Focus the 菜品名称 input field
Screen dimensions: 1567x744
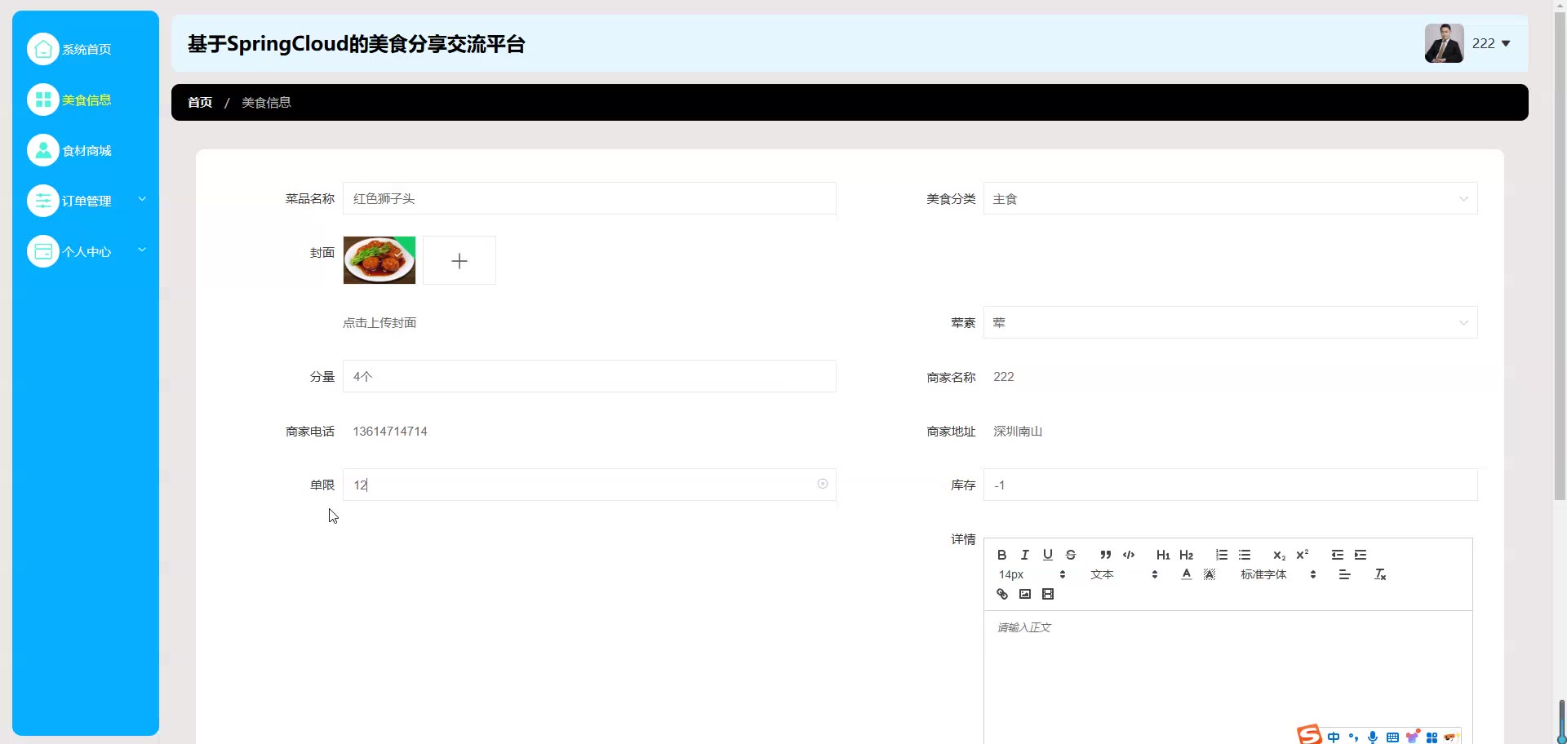(589, 198)
